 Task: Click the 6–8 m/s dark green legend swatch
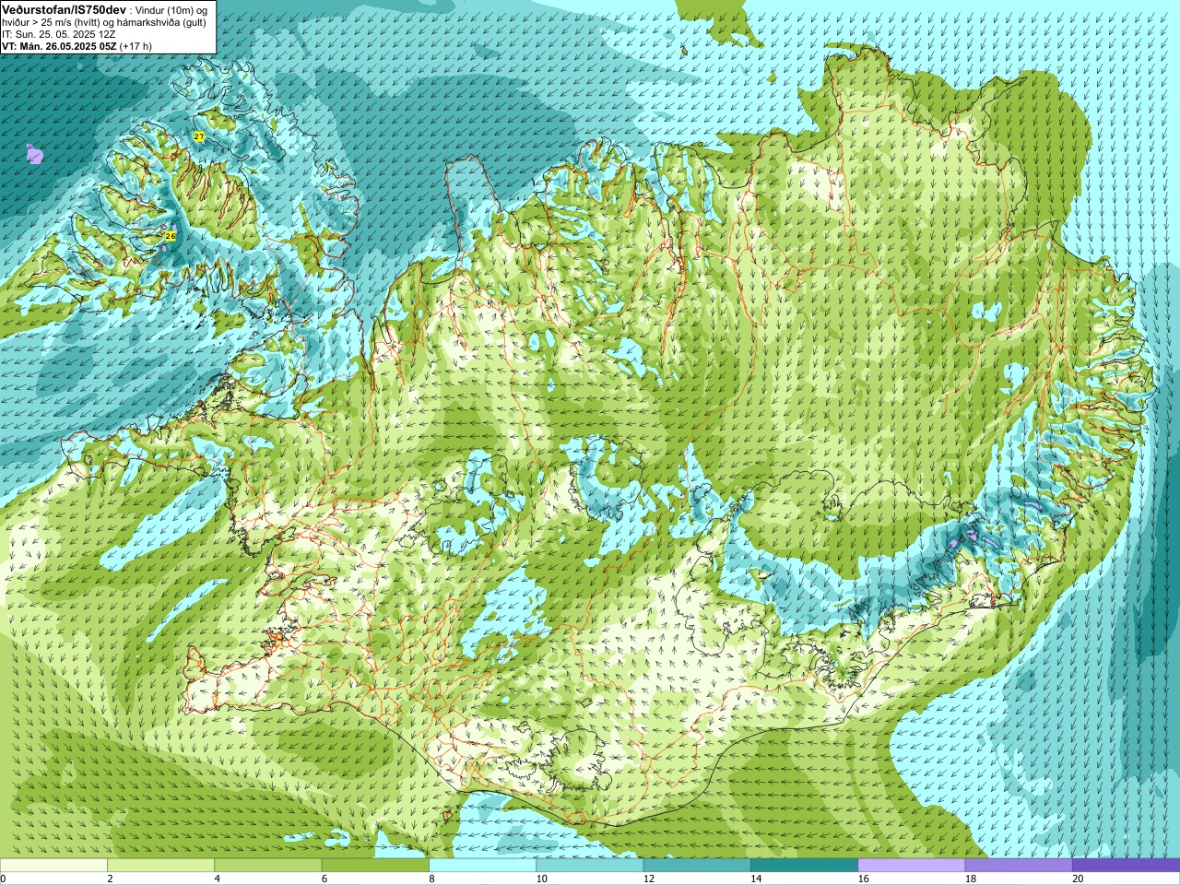(x=375, y=866)
